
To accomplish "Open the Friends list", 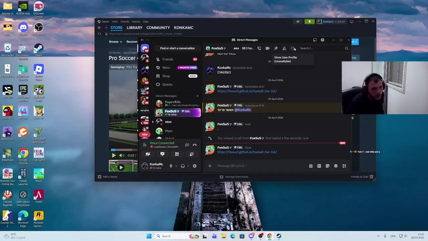I will [x=177, y=59].
